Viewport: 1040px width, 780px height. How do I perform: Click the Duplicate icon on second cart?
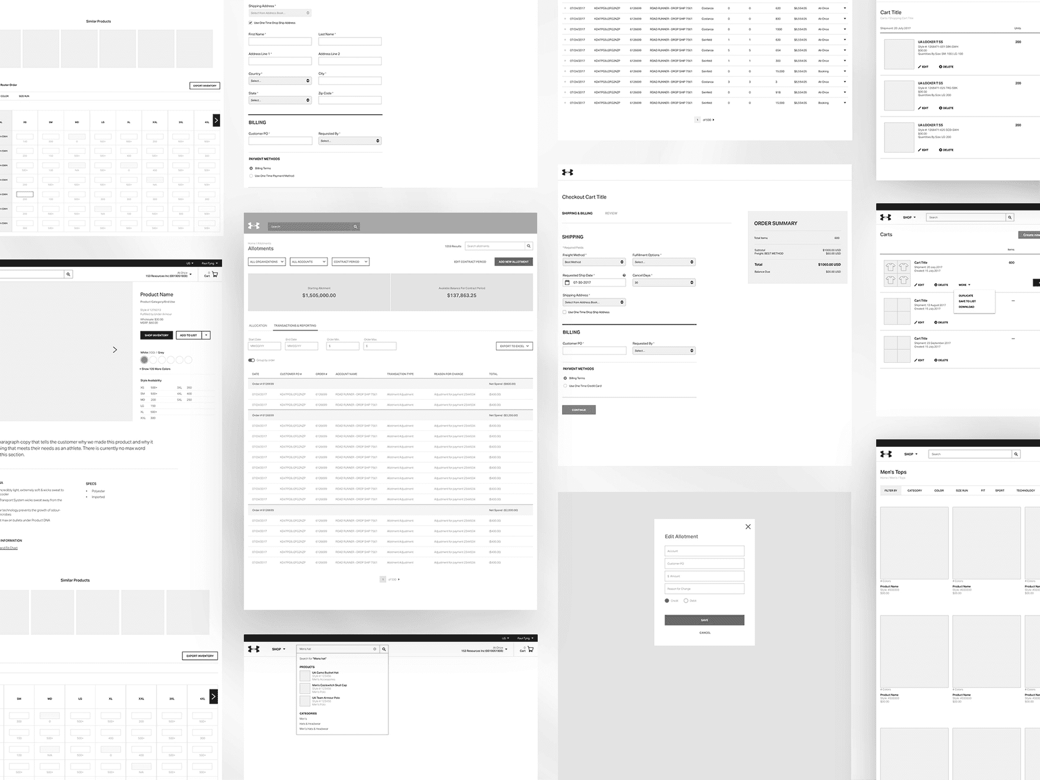coord(966,295)
